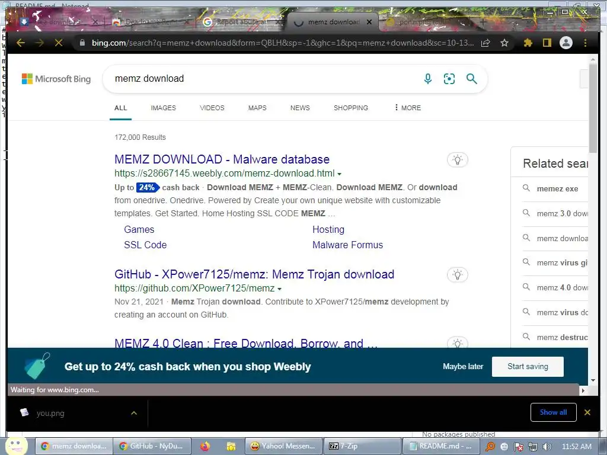Open the Malware Formus sitelink
Screen dimensions: 607x455
(x=347, y=245)
